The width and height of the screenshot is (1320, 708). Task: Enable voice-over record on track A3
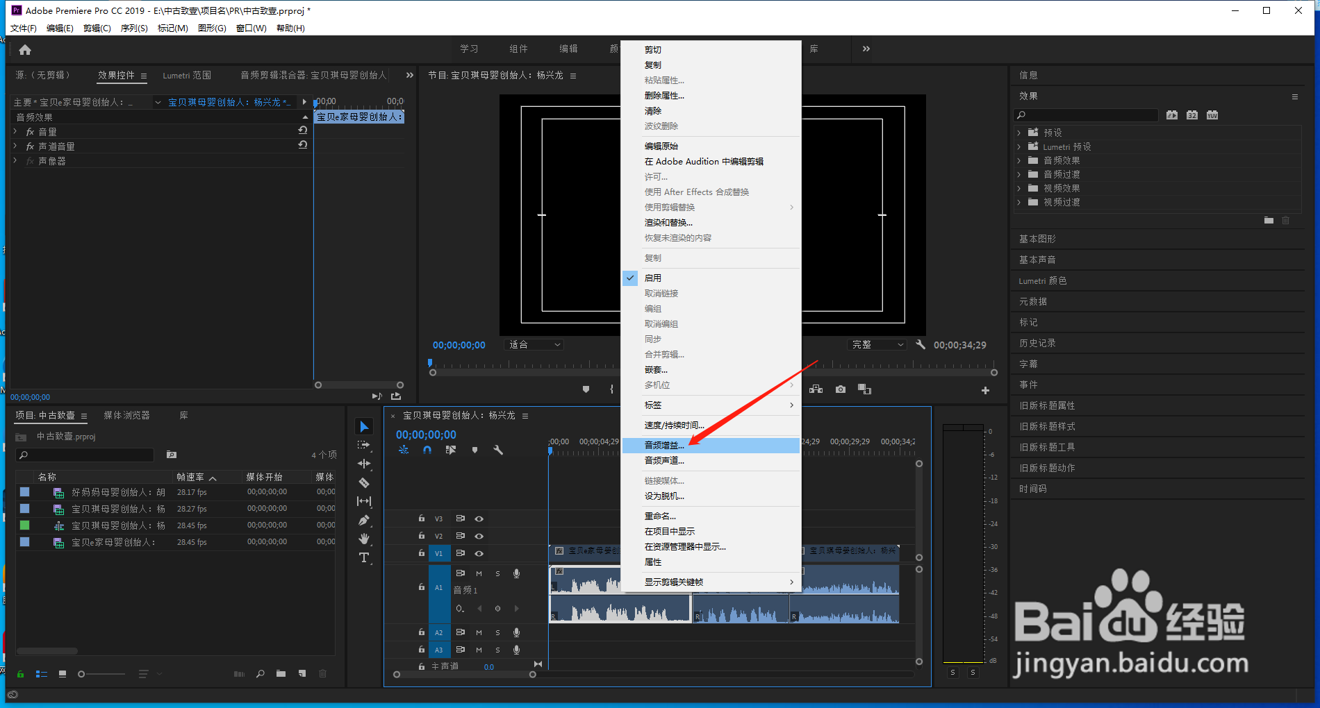(x=516, y=650)
